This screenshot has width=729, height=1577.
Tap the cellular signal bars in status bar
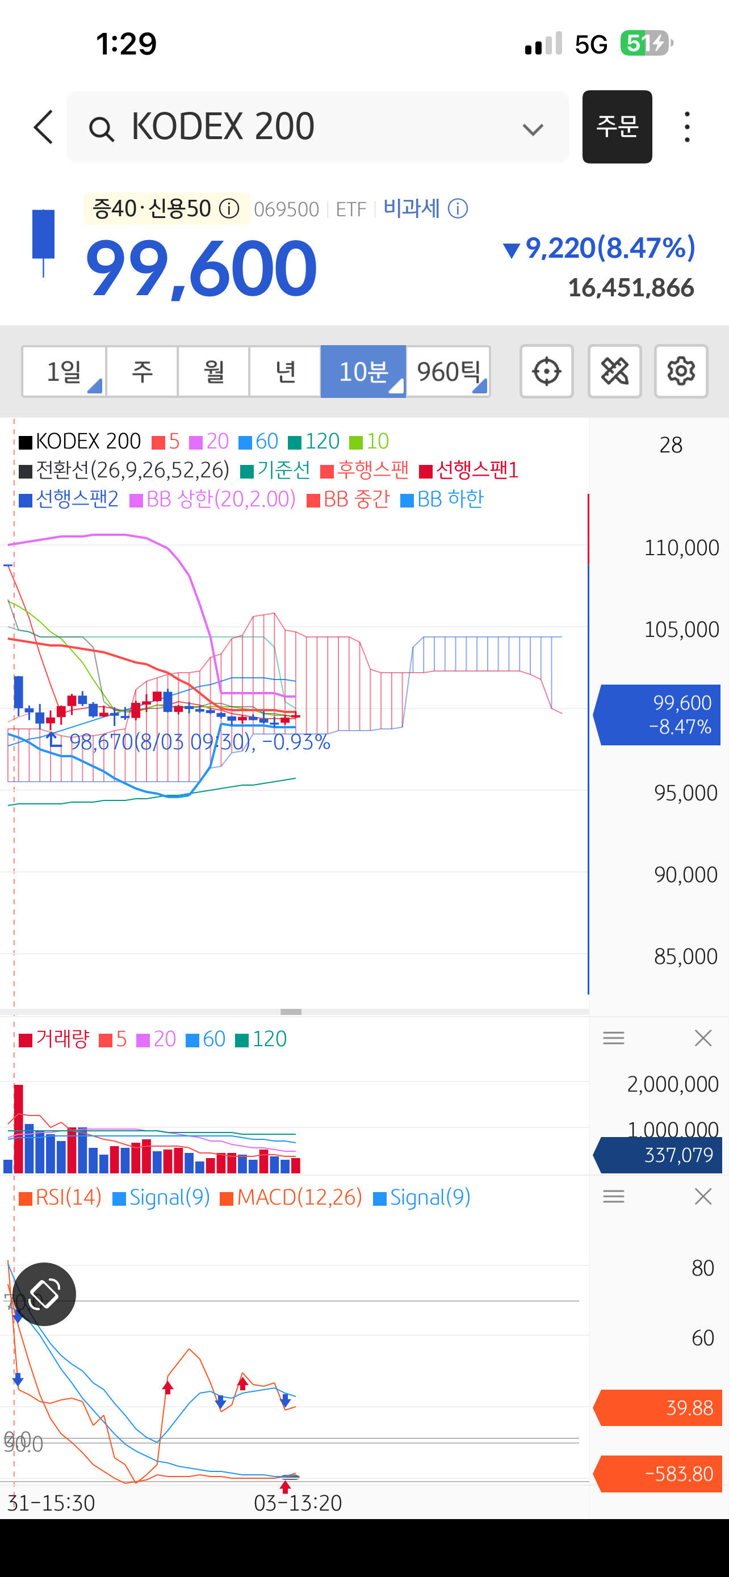coord(543,44)
